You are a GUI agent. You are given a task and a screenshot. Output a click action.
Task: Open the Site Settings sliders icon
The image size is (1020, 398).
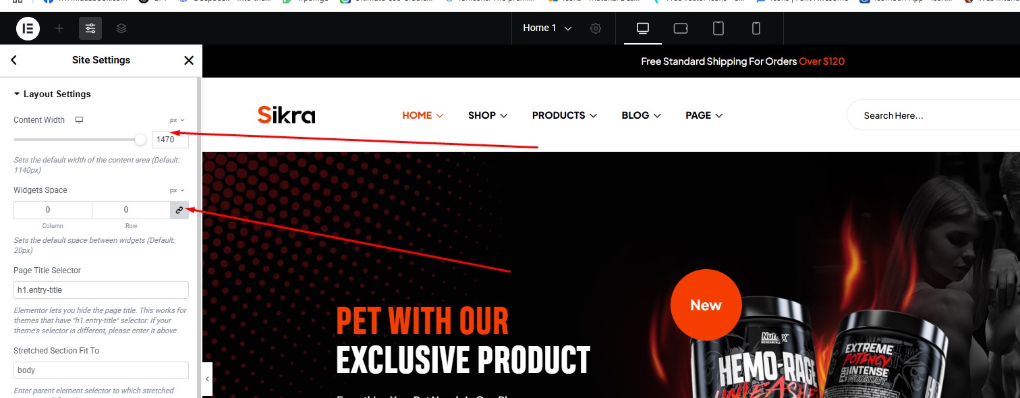[90, 28]
